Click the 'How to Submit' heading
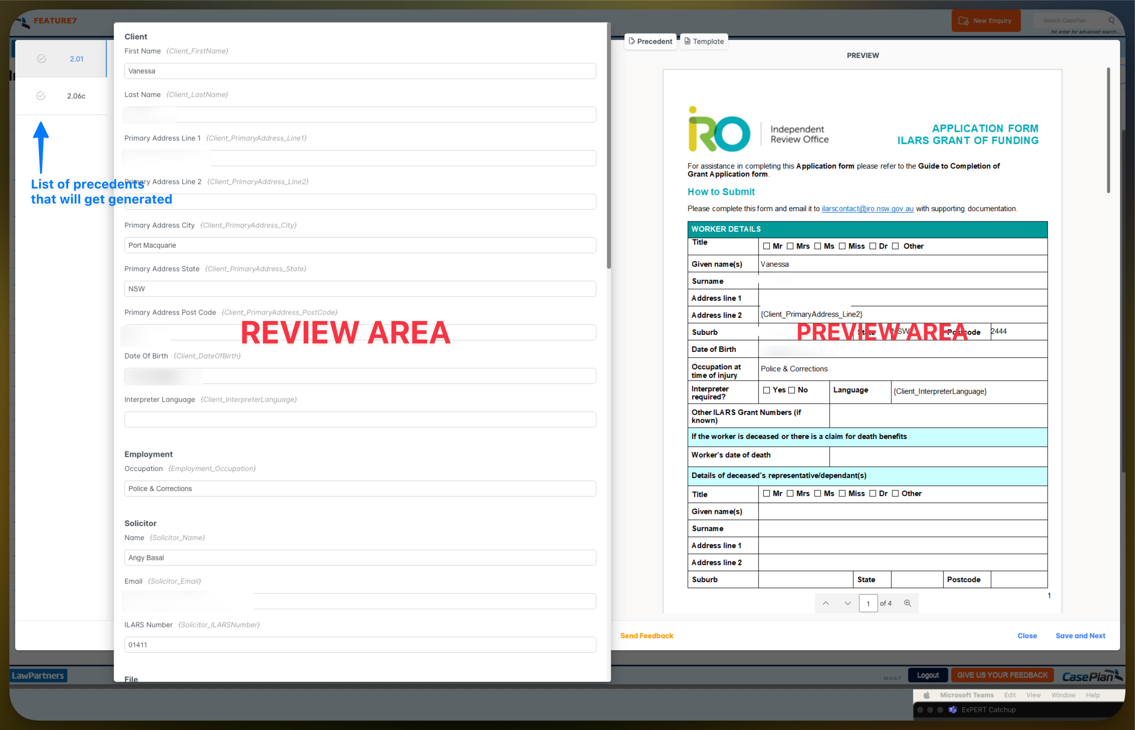This screenshot has height=730, width=1135. (x=721, y=192)
